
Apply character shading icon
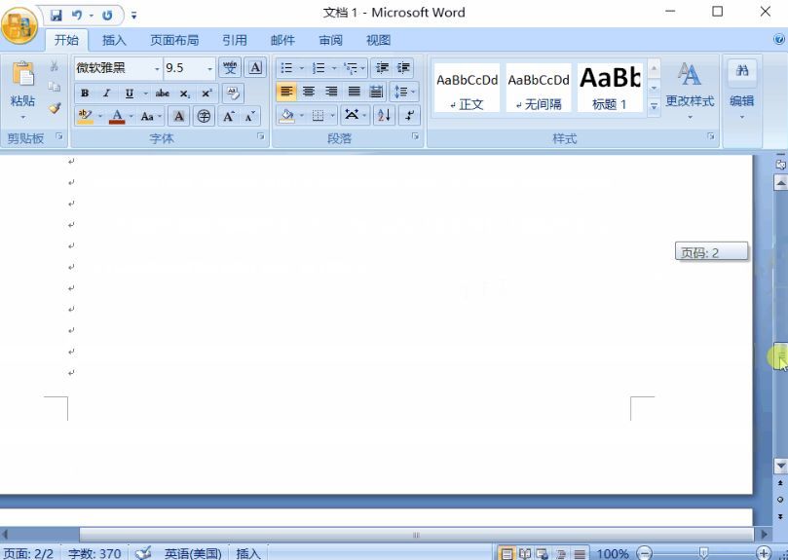(178, 117)
